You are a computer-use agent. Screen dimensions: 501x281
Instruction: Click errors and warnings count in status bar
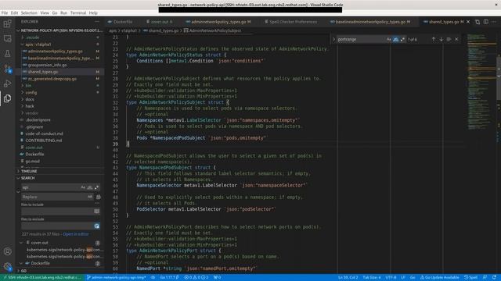point(196,278)
